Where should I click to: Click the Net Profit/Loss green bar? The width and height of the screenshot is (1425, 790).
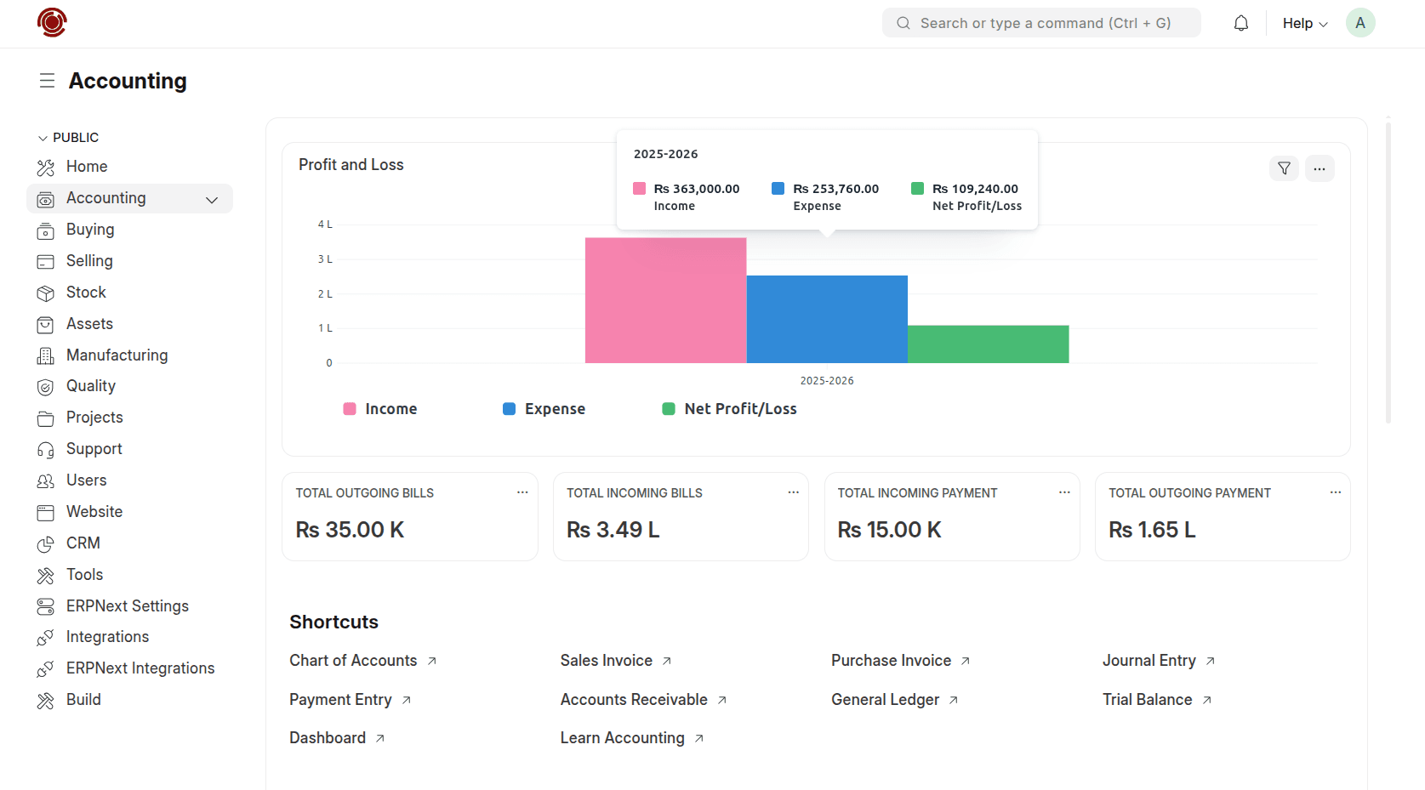tap(988, 344)
